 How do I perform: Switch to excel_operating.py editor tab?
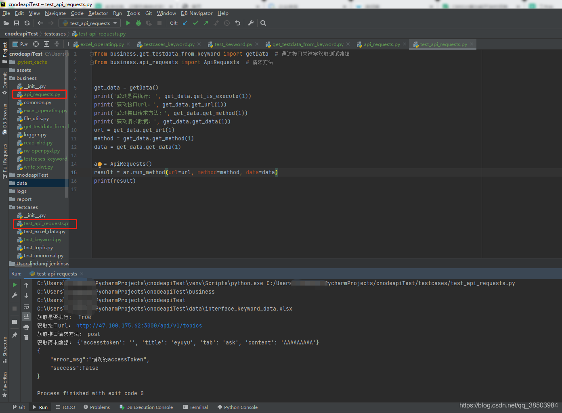click(102, 44)
